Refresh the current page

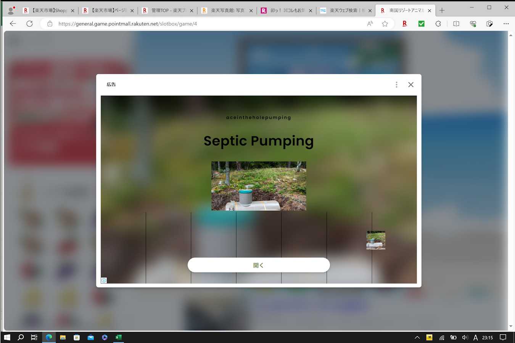point(29,24)
